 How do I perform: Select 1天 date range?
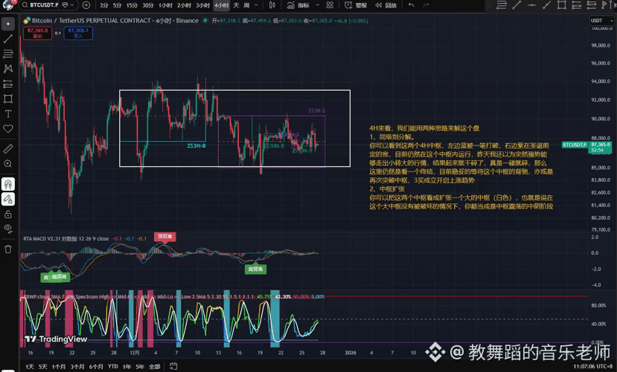pyautogui.click(x=30, y=367)
